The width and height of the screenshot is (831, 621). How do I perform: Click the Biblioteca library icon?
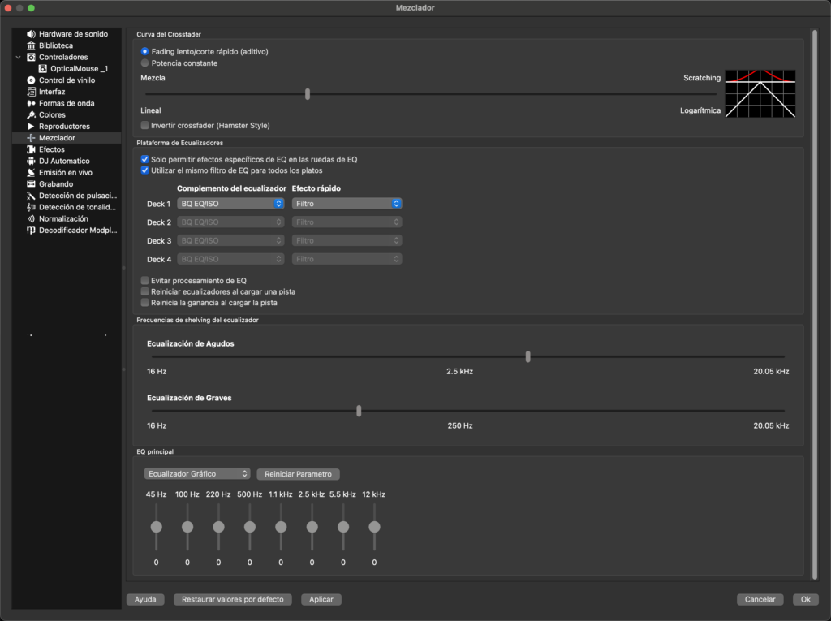pyautogui.click(x=32, y=45)
